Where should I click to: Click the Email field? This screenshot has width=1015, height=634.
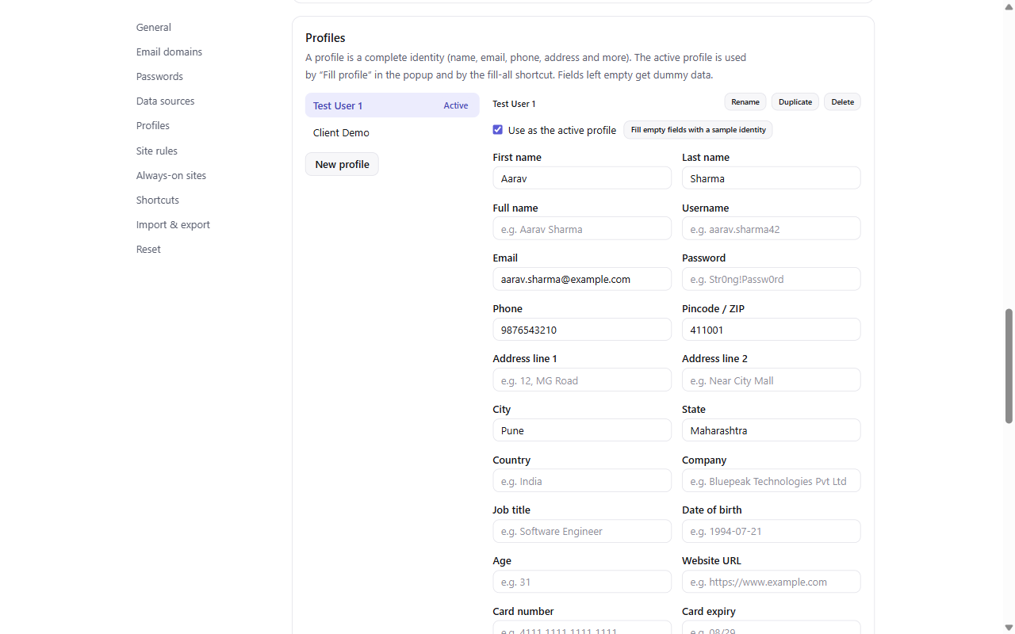pyautogui.click(x=582, y=279)
